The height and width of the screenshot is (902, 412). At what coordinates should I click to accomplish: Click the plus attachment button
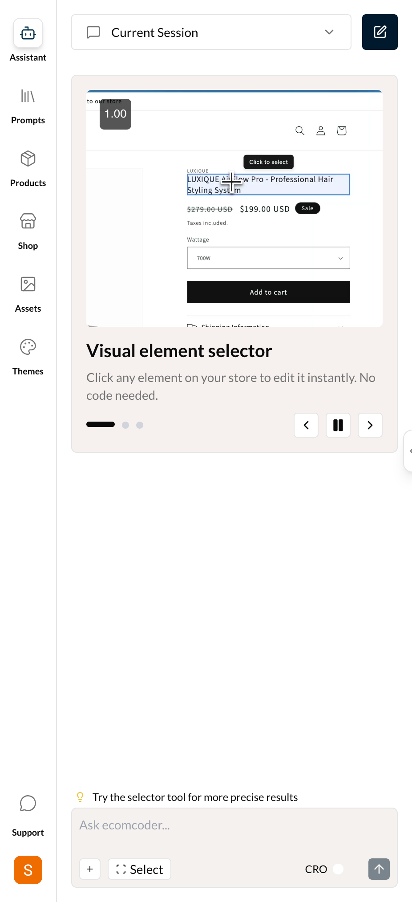coord(90,869)
